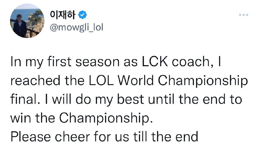
Task: Open the 이재하 display name profile link
Action: pos(63,15)
